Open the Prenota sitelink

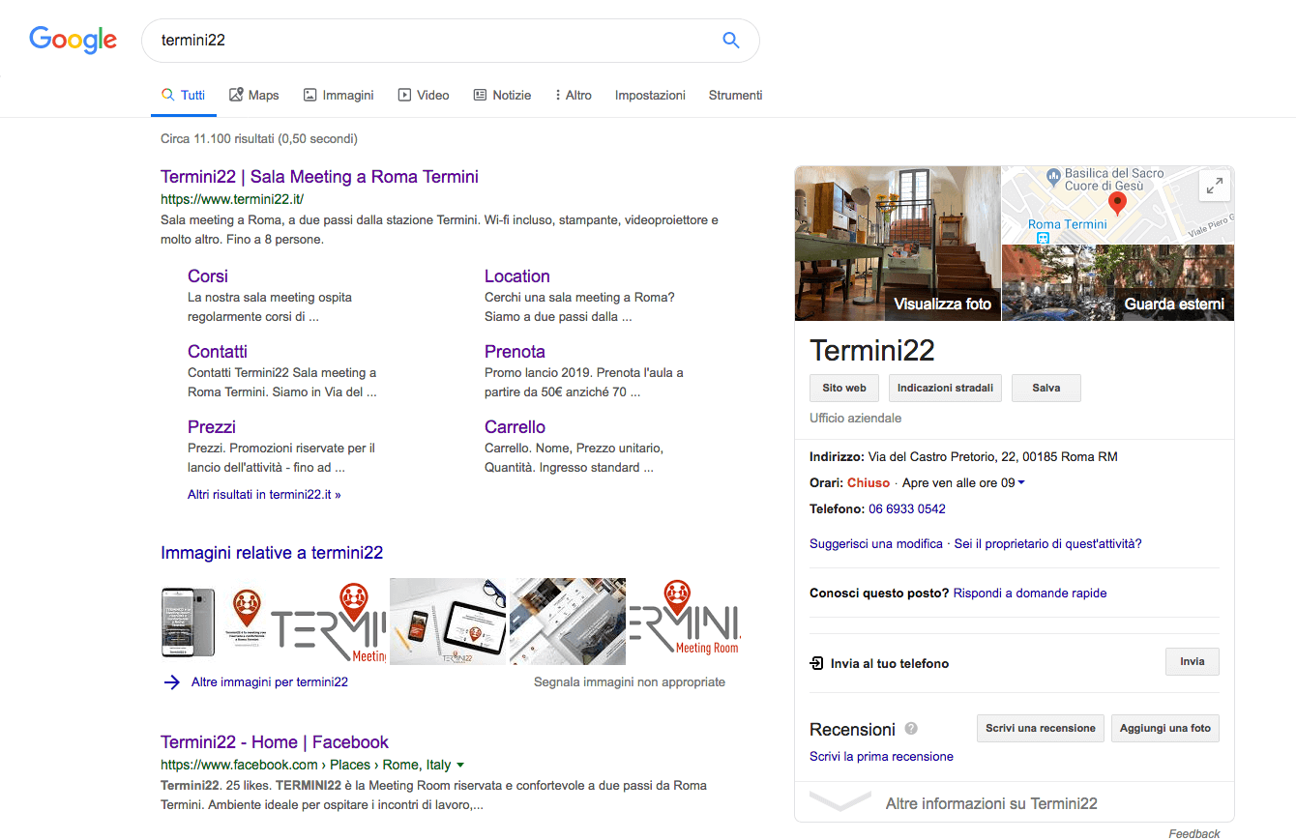click(x=515, y=352)
